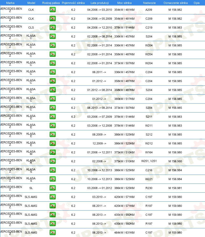Click the fuel icon in the W211 Klasa E row
Image resolution: width=205 pixels, height=237 pixels.
point(53,126)
